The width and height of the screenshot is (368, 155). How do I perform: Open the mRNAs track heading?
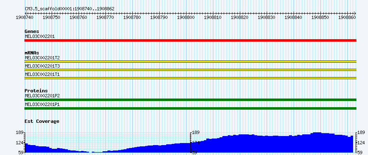pyautogui.click(x=32, y=53)
